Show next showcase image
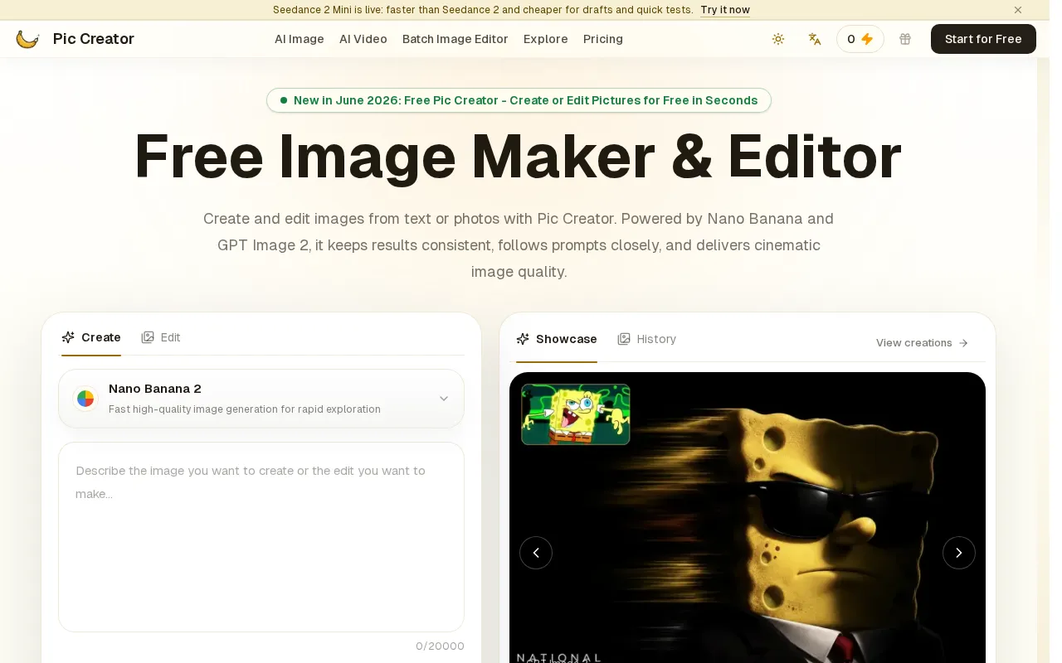The image size is (1062, 663). coord(959,553)
